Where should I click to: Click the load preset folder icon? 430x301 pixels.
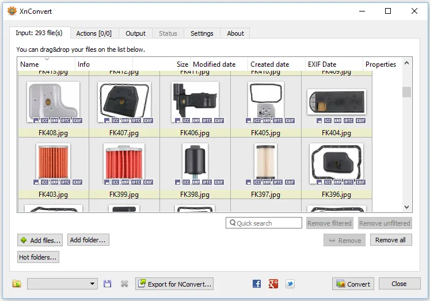[x=17, y=284]
